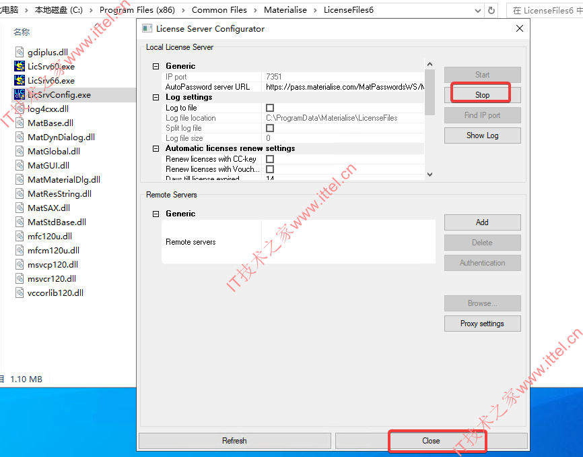Click the License Server Configurator title icon
The width and height of the screenshot is (583, 457).
point(147,29)
